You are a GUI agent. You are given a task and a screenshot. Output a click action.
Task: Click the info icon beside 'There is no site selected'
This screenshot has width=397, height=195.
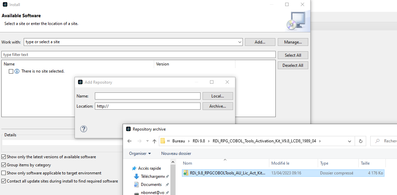pyautogui.click(x=17, y=72)
